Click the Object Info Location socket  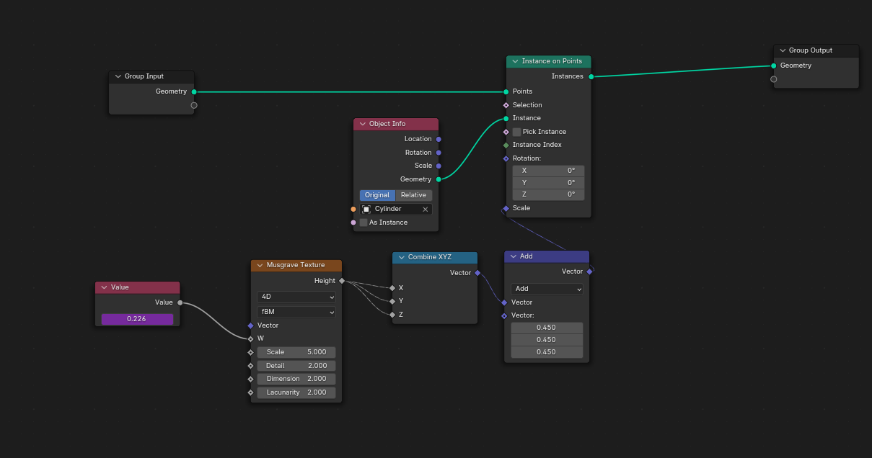coord(439,139)
